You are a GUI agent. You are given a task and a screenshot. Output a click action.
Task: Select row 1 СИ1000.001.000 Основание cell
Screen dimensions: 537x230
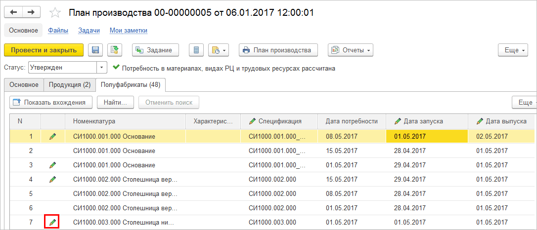coord(125,136)
